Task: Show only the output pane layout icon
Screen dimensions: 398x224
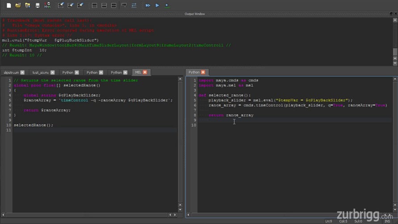Action: [x=94, y=5]
